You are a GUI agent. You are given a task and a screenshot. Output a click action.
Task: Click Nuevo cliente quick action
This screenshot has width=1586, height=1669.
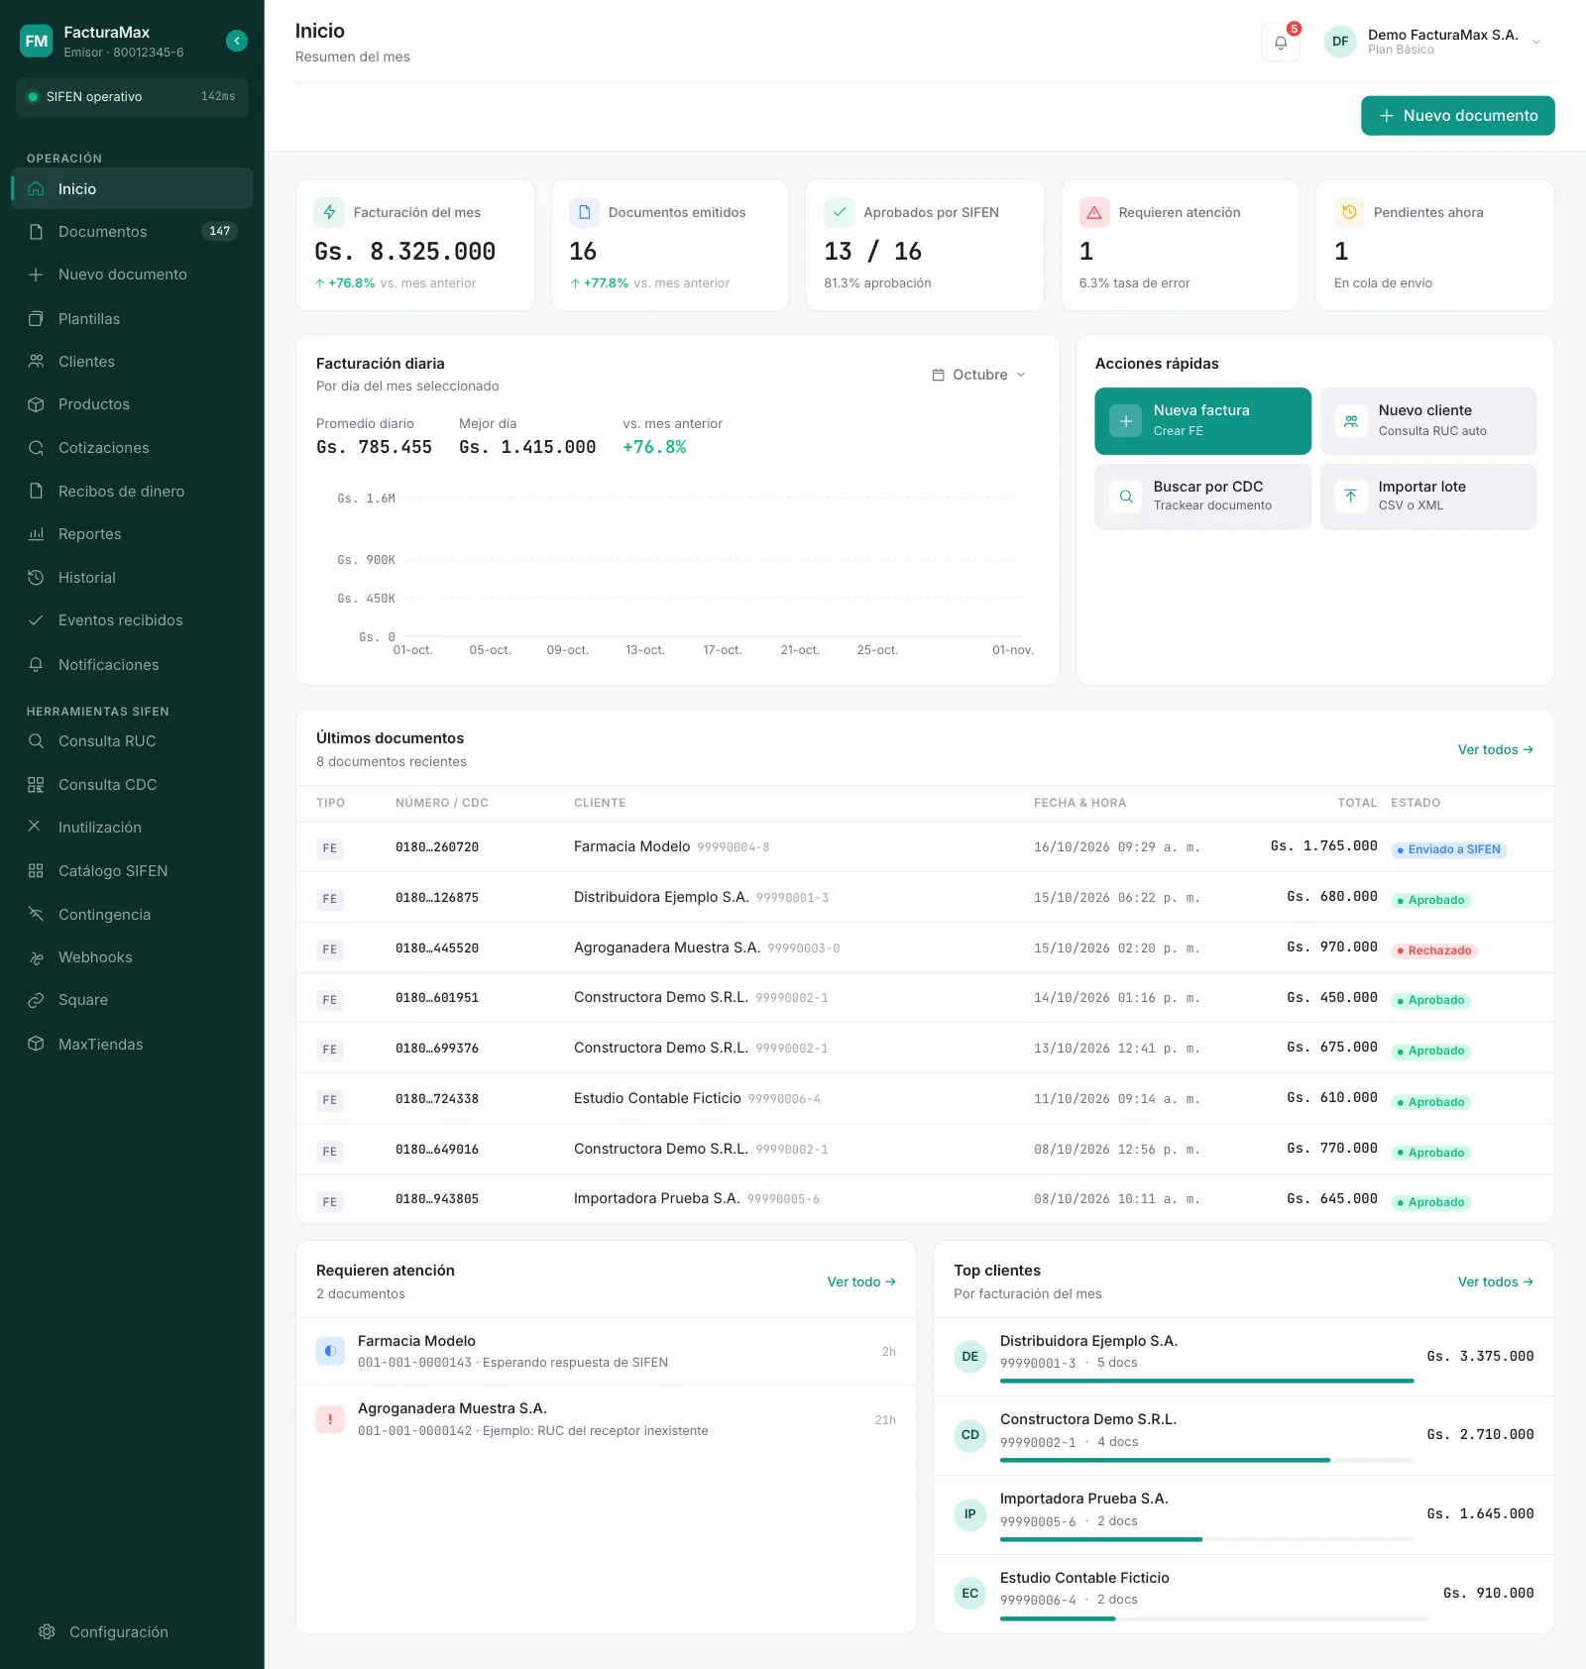1427,421
